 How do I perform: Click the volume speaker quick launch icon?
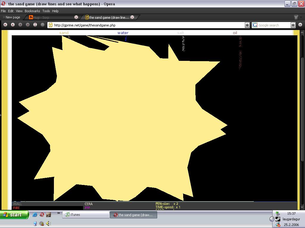click(x=49, y=224)
